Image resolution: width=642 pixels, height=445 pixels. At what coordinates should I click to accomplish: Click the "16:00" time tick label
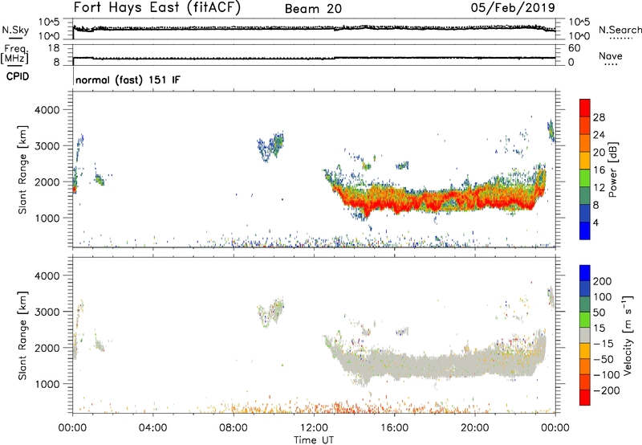394,428
